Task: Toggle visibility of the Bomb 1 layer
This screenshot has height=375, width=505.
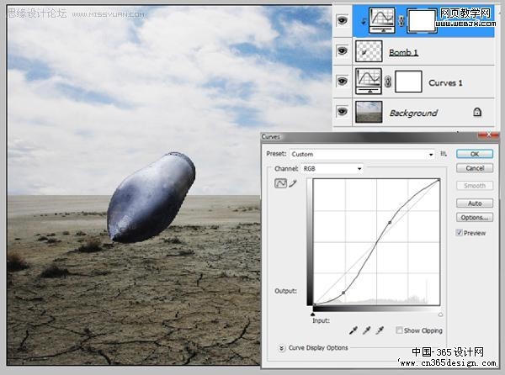Action: pyautogui.click(x=342, y=50)
